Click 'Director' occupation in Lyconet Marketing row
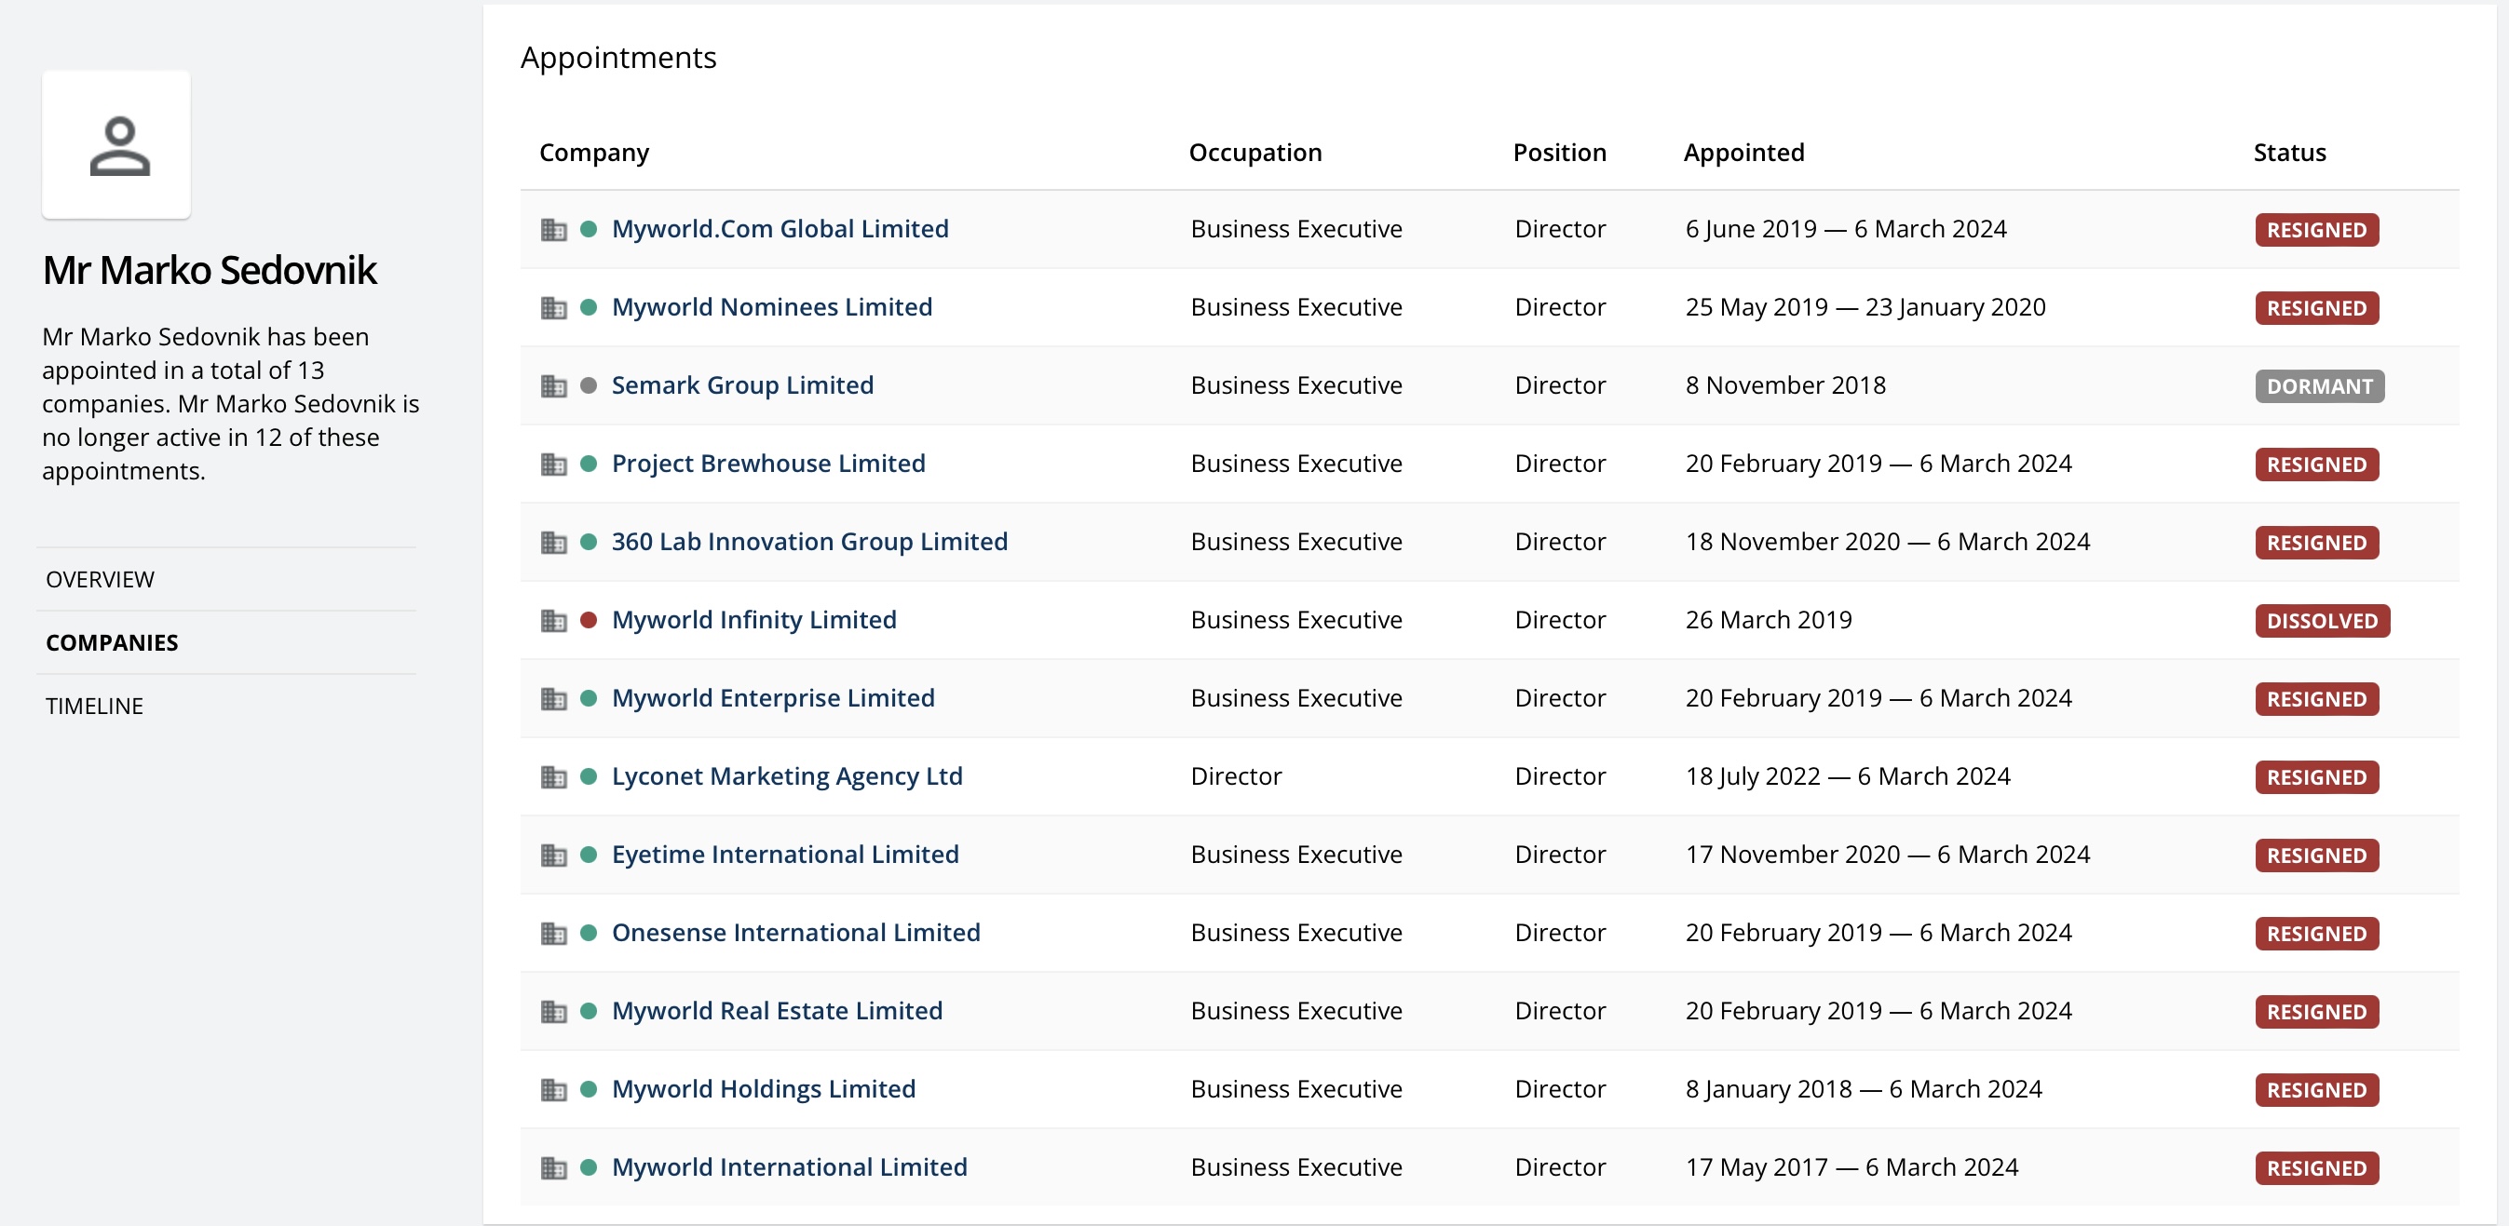 click(1236, 776)
